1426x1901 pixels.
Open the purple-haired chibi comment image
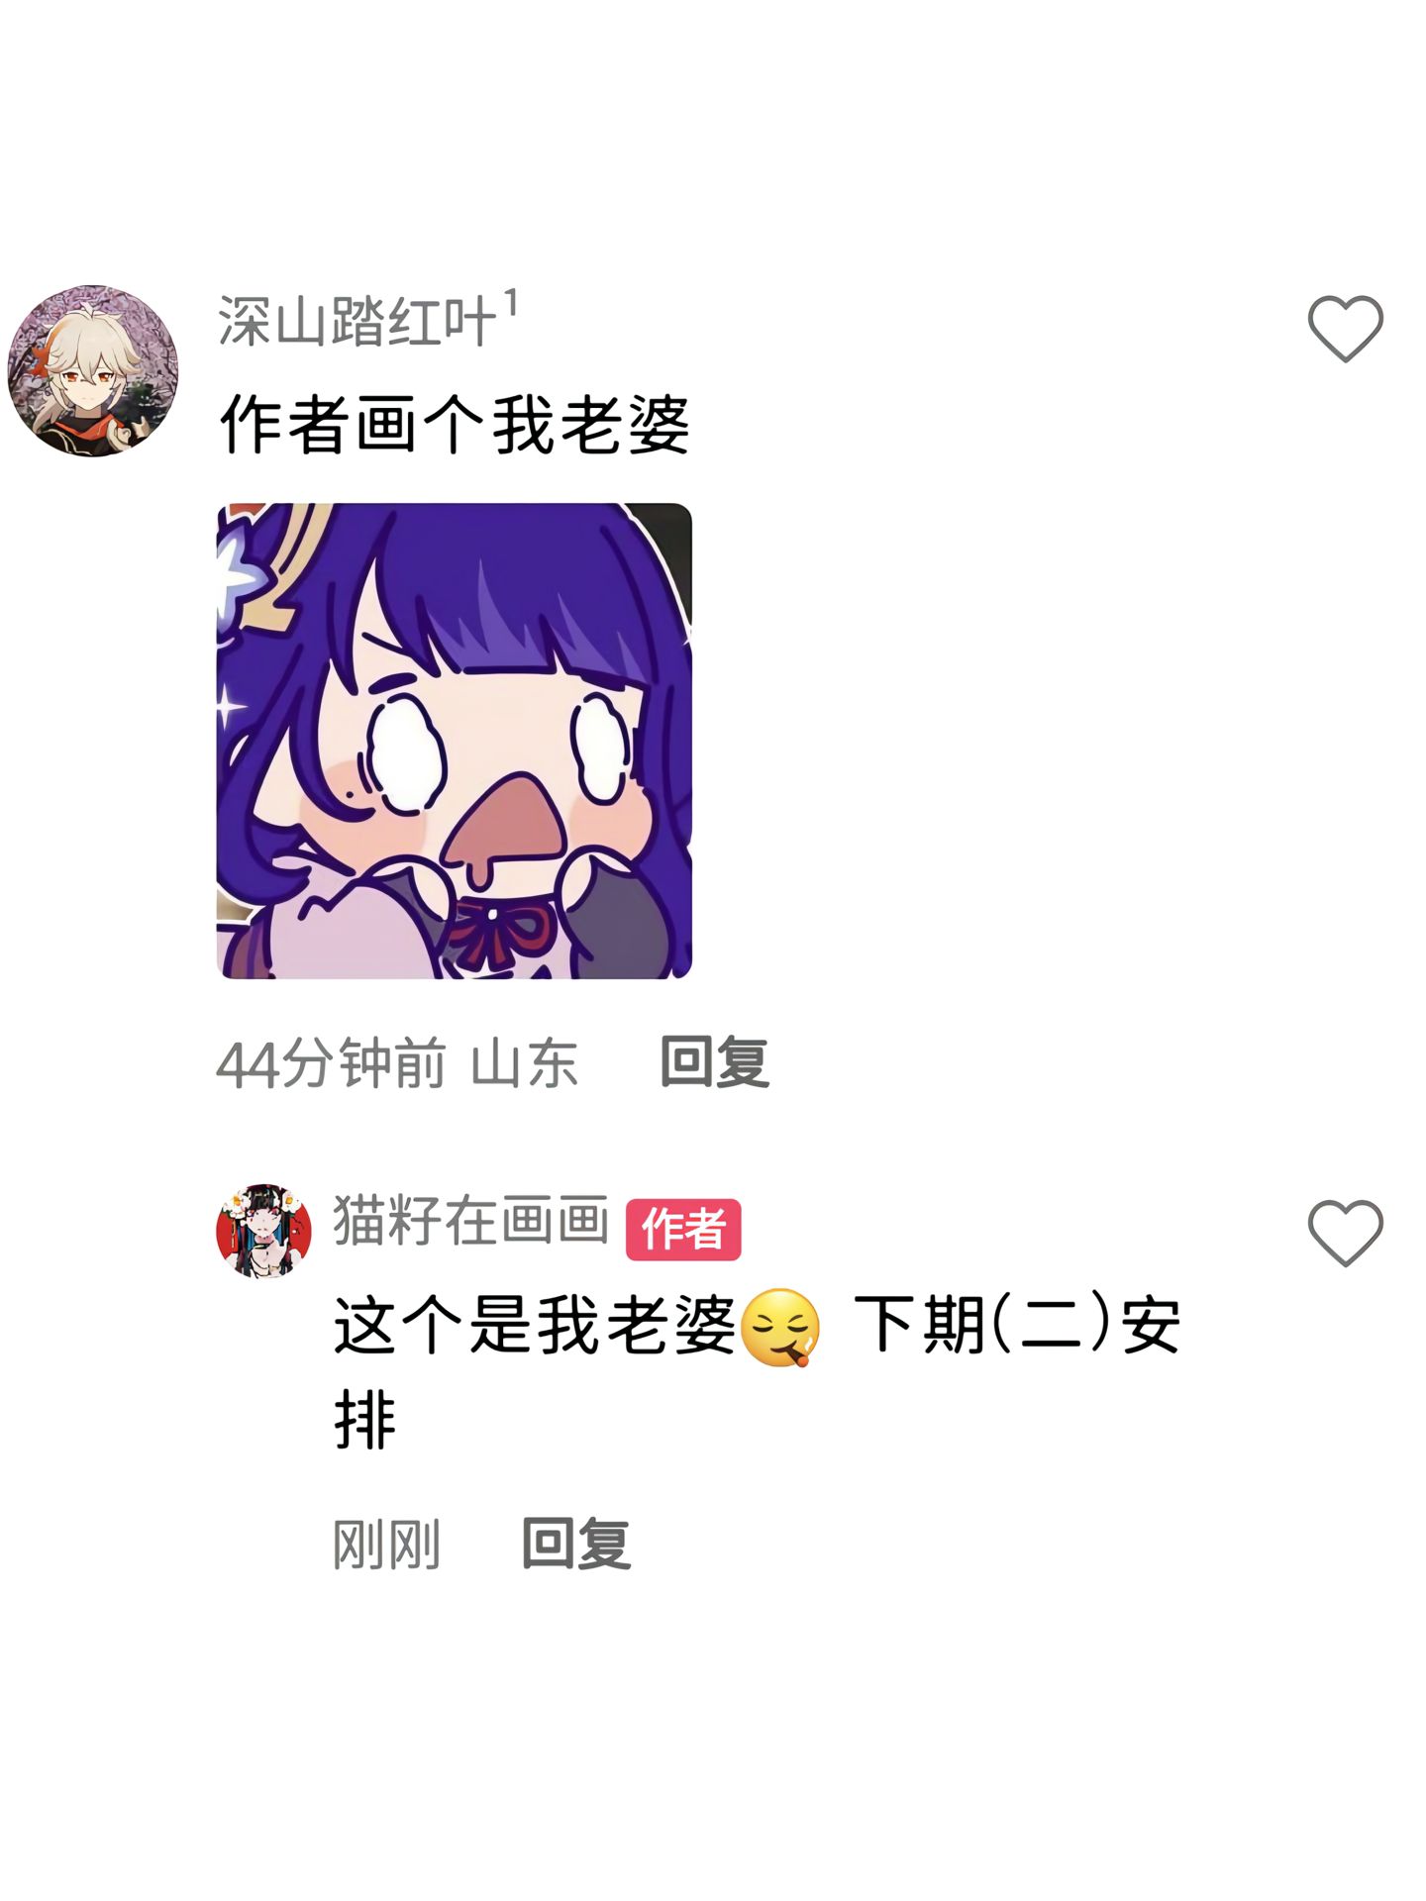tap(455, 741)
